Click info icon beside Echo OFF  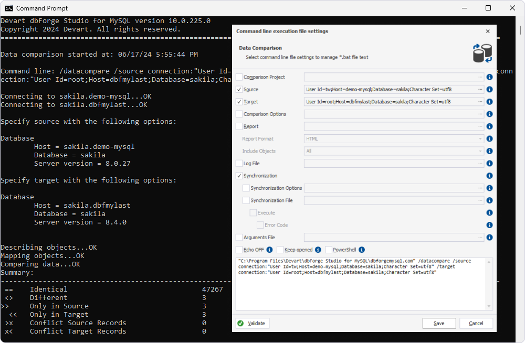tap(269, 249)
